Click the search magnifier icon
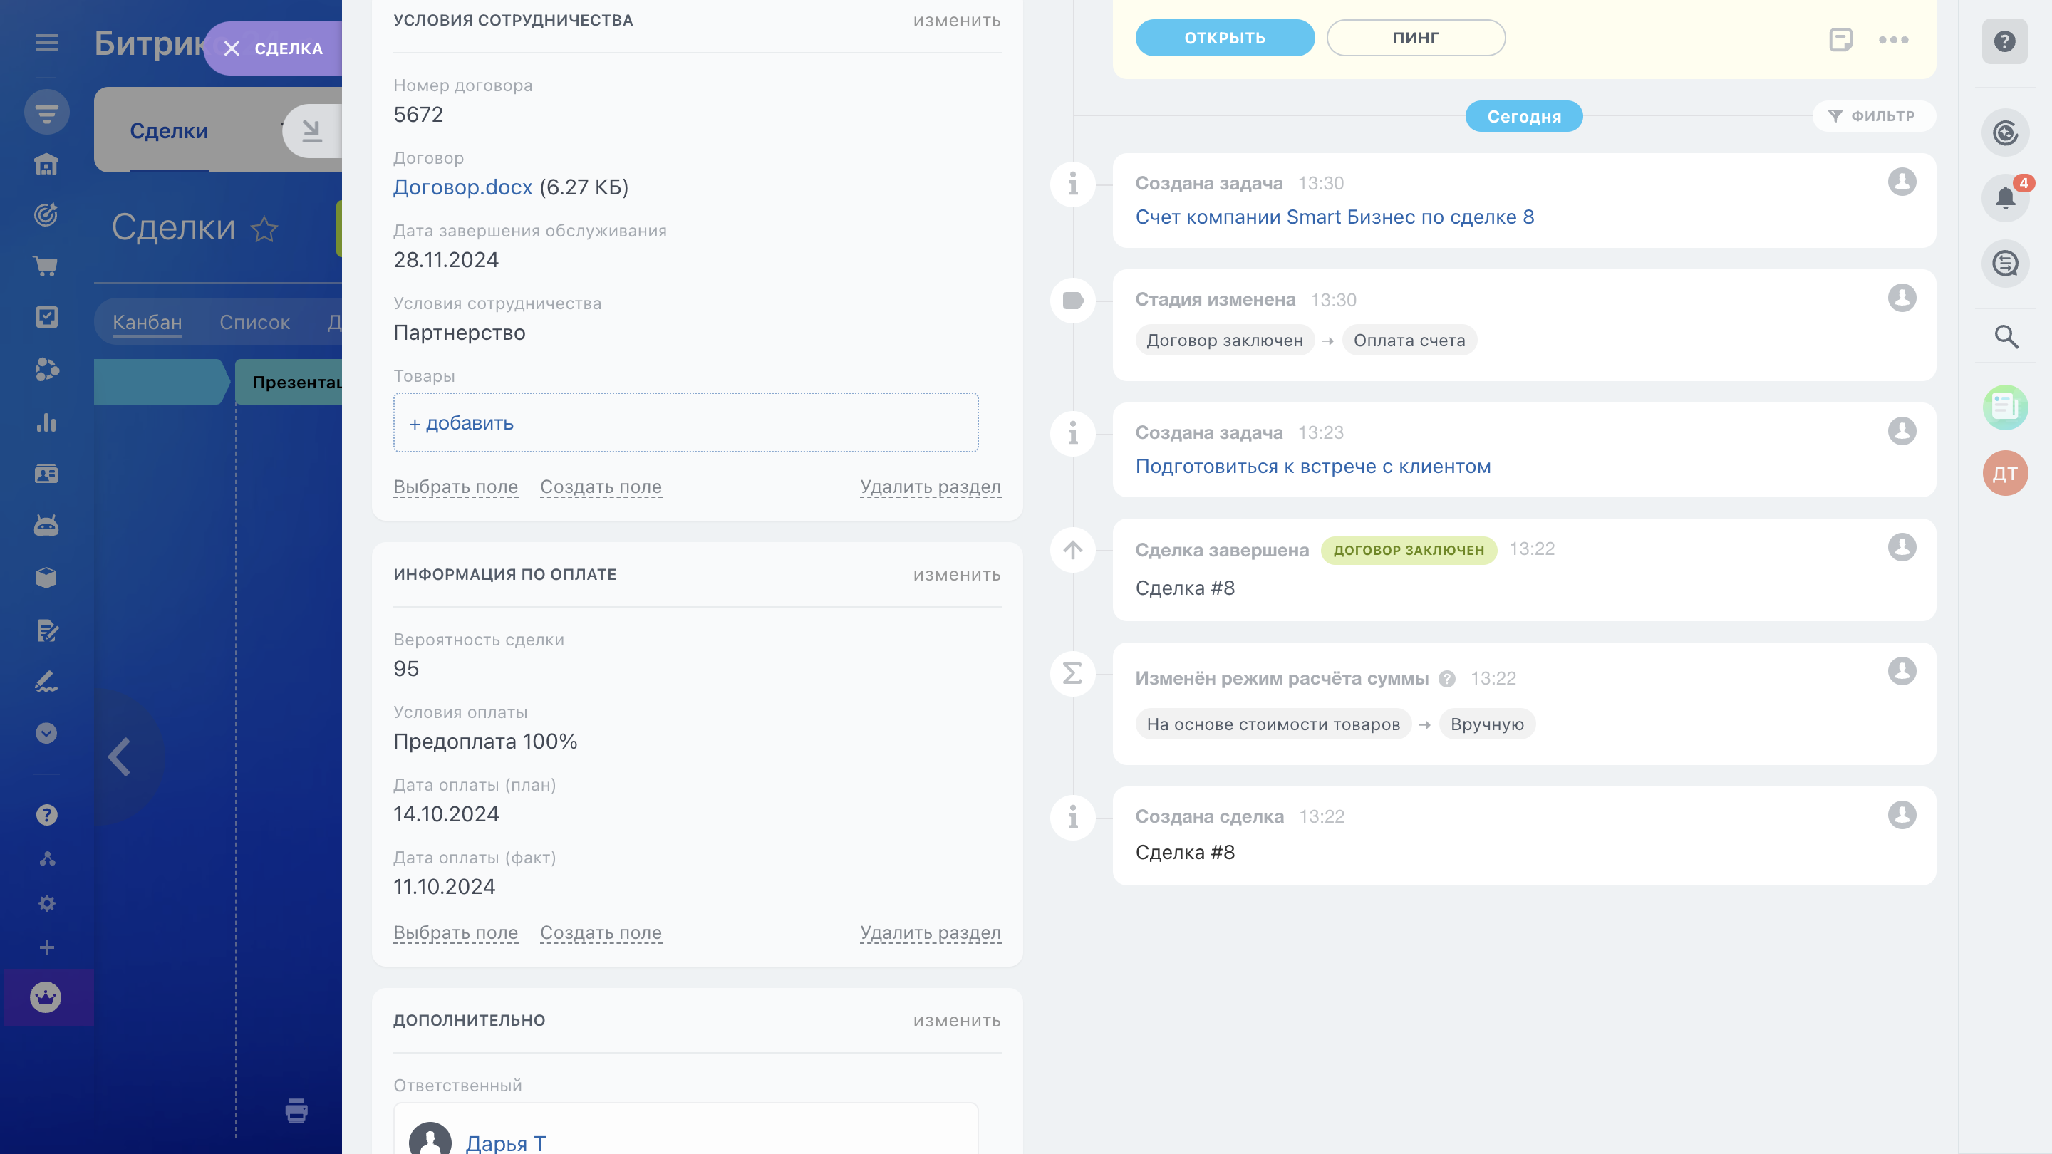The image size is (2052, 1154). [x=2006, y=337]
